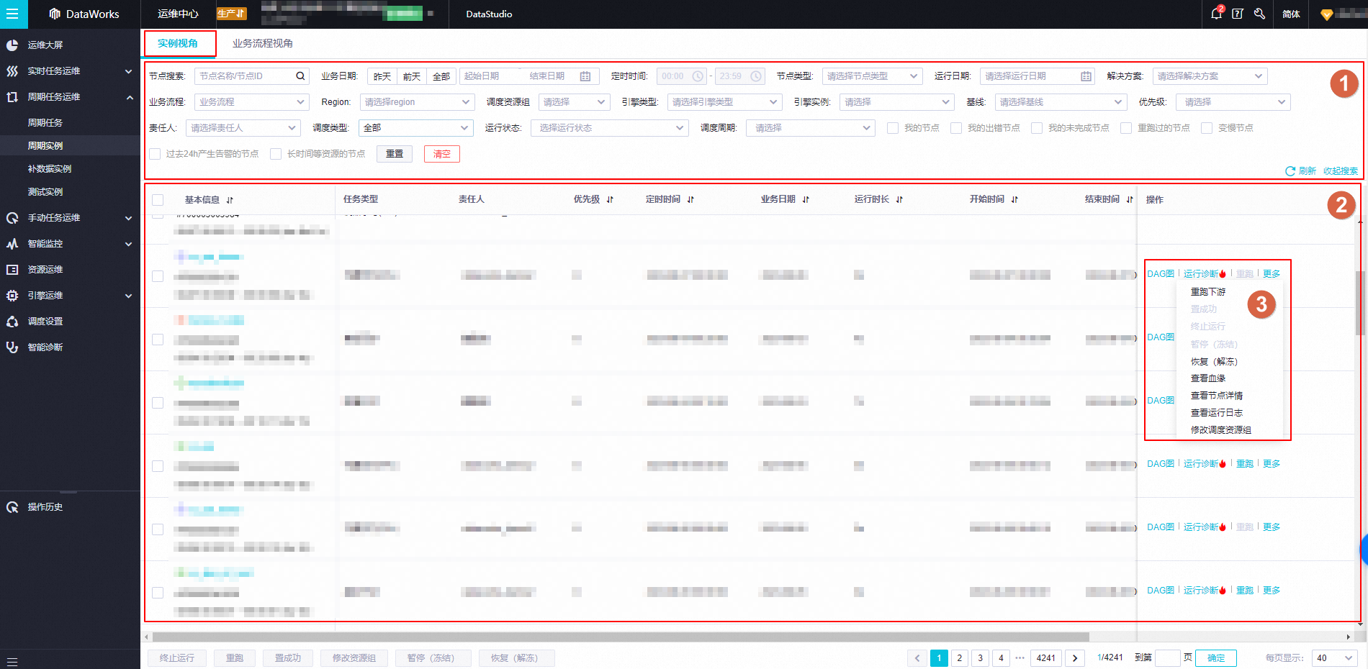1368x669 pixels.
Task: Sort by 优先级 column sort icon
Action: [x=610, y=200]
